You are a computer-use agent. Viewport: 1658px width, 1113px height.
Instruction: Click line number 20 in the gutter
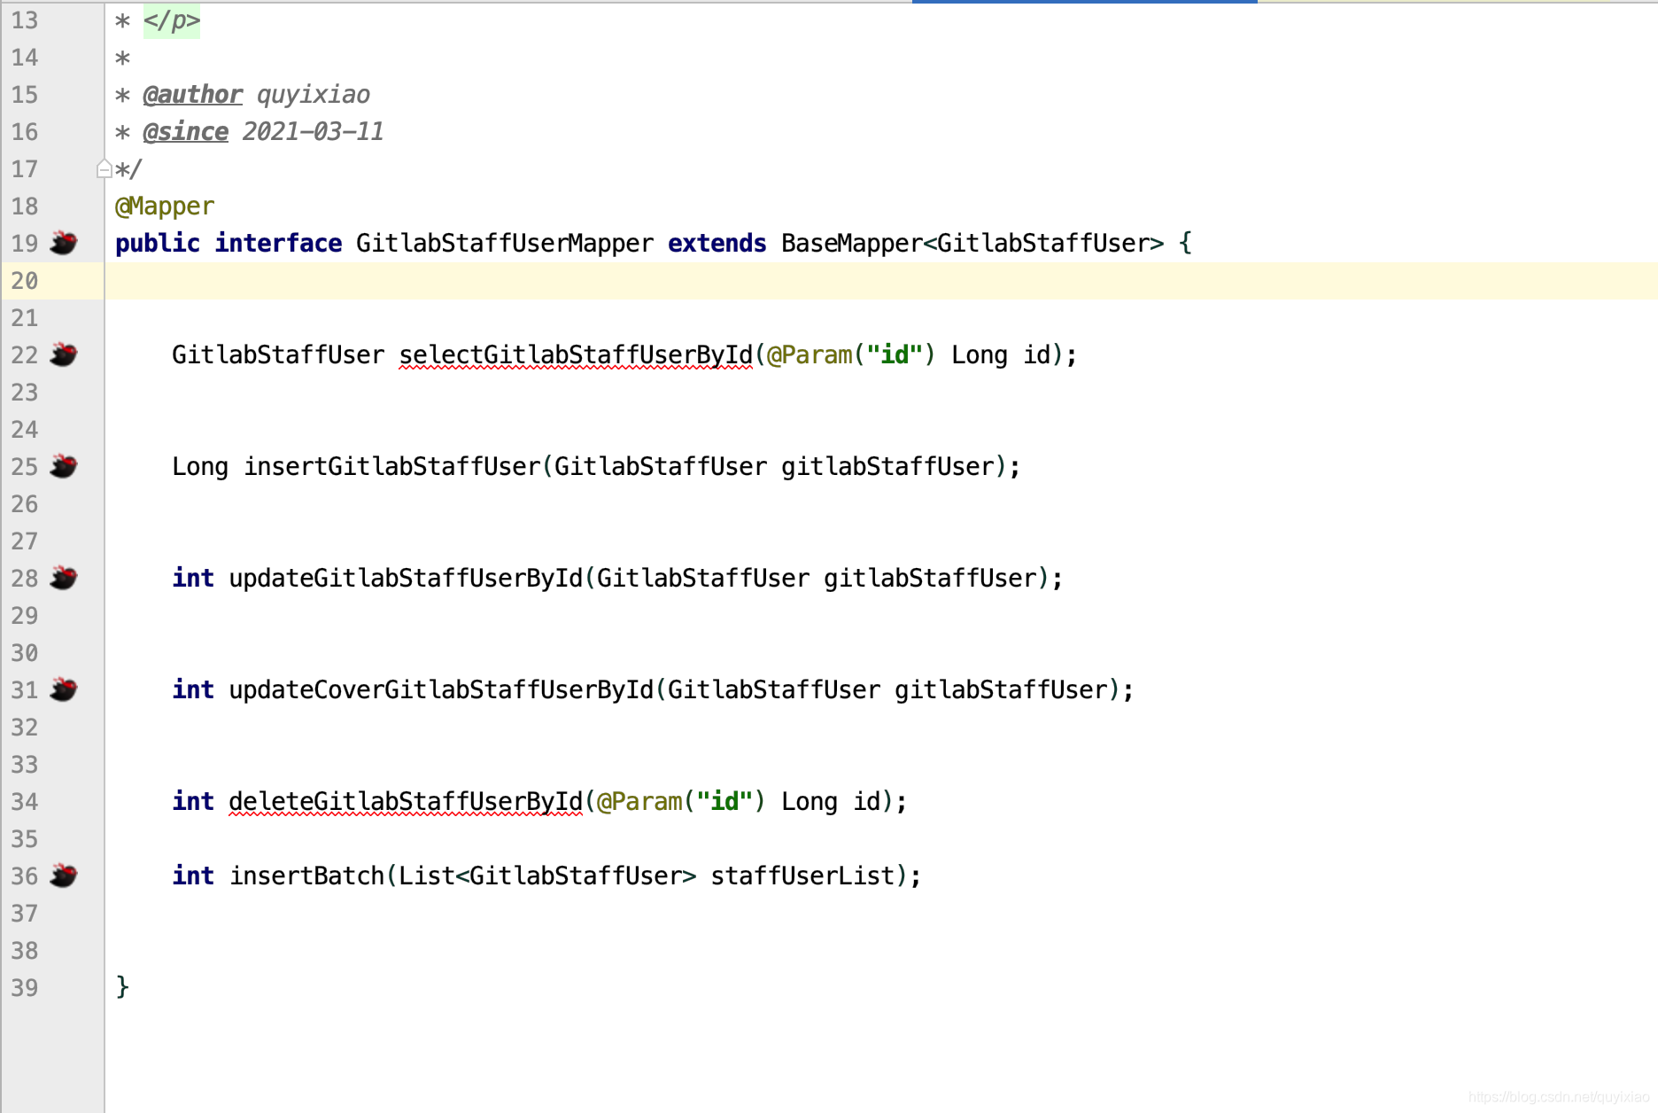pos(25,280)
